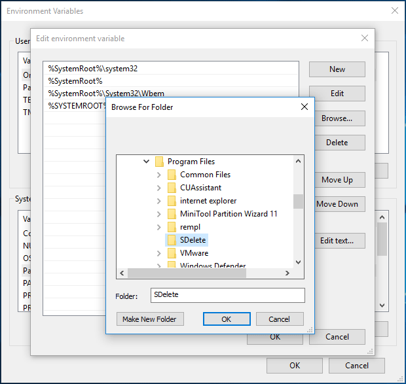
Task: Click OK in Environment Variables window
Action: (x=295, y=366)
